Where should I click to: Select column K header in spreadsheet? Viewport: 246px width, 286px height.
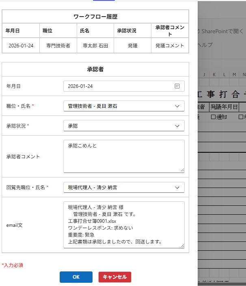point(214,75)
